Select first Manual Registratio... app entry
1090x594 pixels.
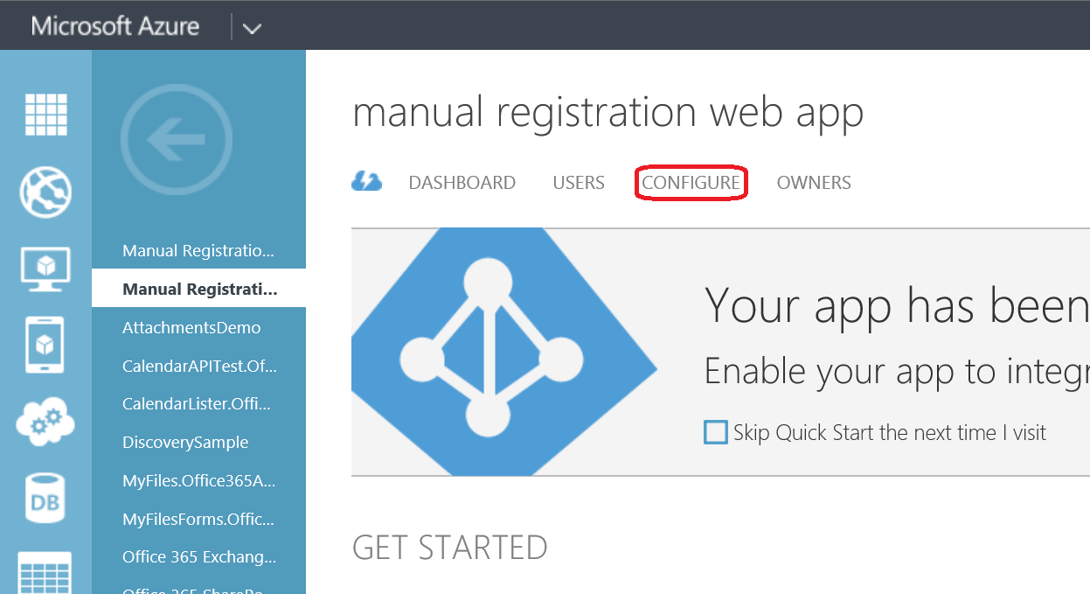pos(198,251)
